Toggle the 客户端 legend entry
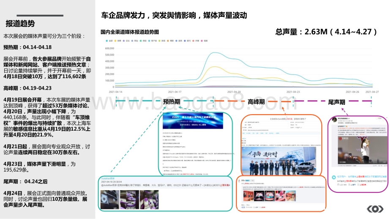 pyautogui.click(x=153, y=41)
